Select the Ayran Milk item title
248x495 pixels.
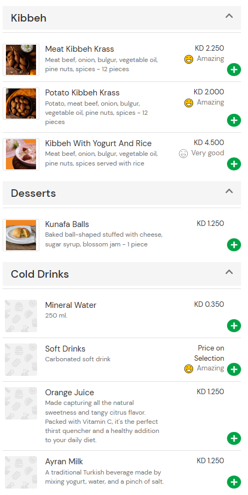click(x=64, y=462)
